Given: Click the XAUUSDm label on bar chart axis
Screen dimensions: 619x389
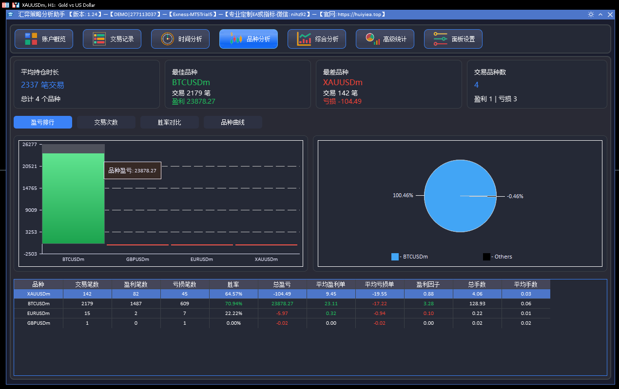Looking at the screenshot, I should (266, 259).
